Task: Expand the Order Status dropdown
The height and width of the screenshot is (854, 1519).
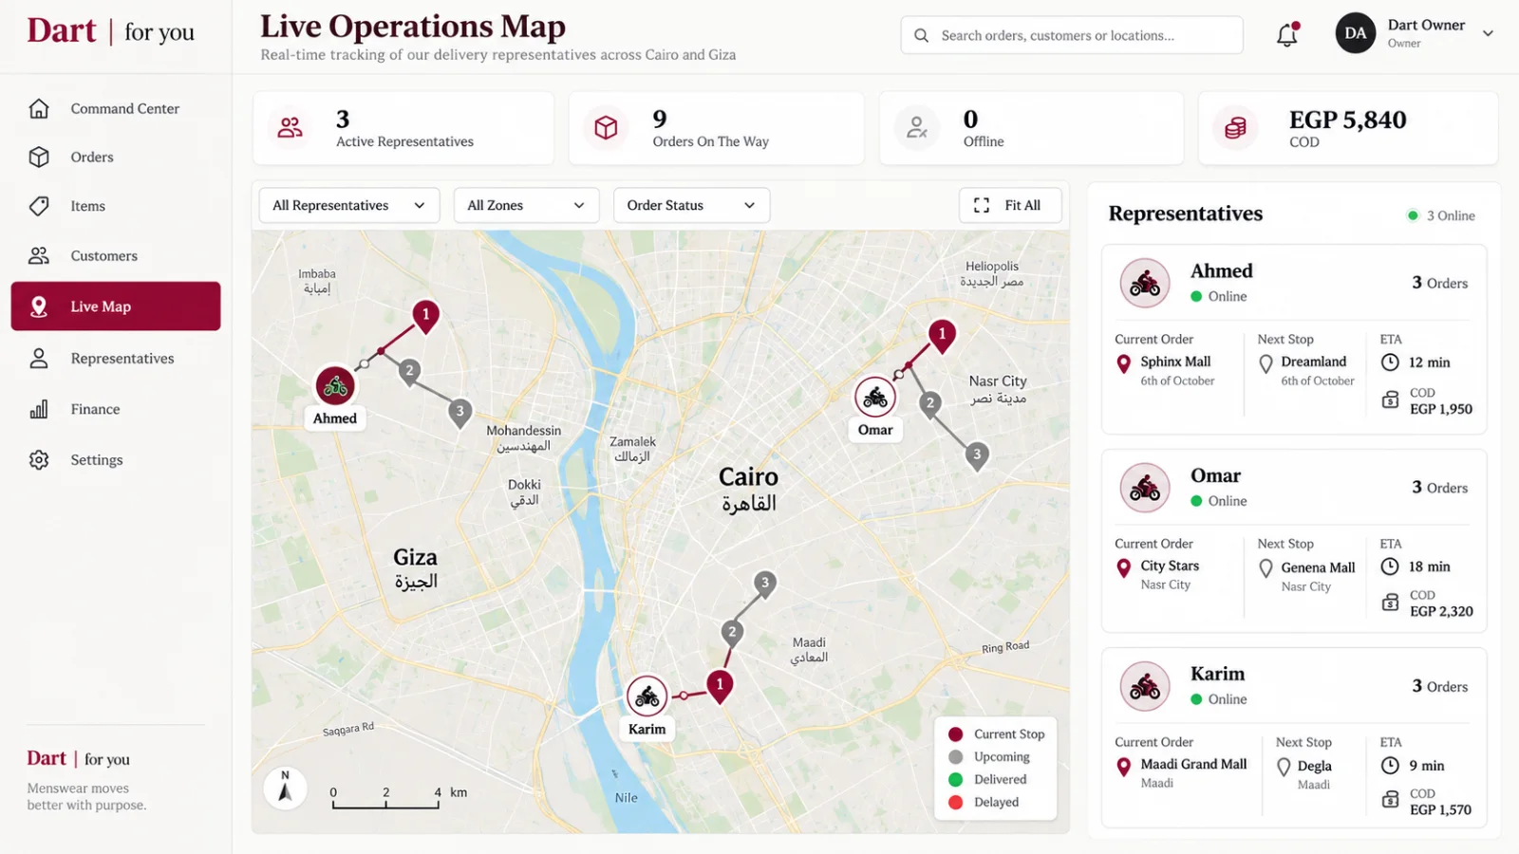Action: (691, 205)
